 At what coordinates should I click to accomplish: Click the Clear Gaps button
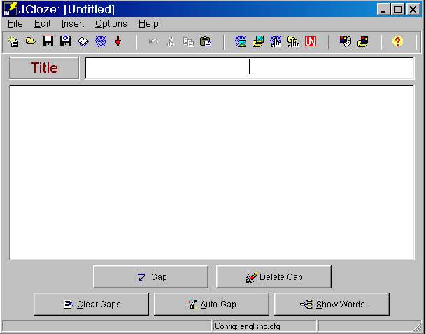coord(91,304)
